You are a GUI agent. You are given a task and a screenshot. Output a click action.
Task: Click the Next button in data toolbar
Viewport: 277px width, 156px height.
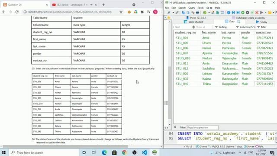click(177, 27)
